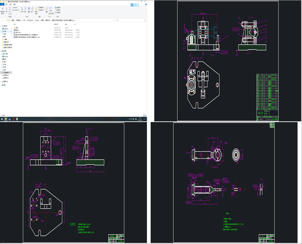Switch to the View ribbon tab
This screenshot has height=244, width=302.
click(x=14, y=4)
